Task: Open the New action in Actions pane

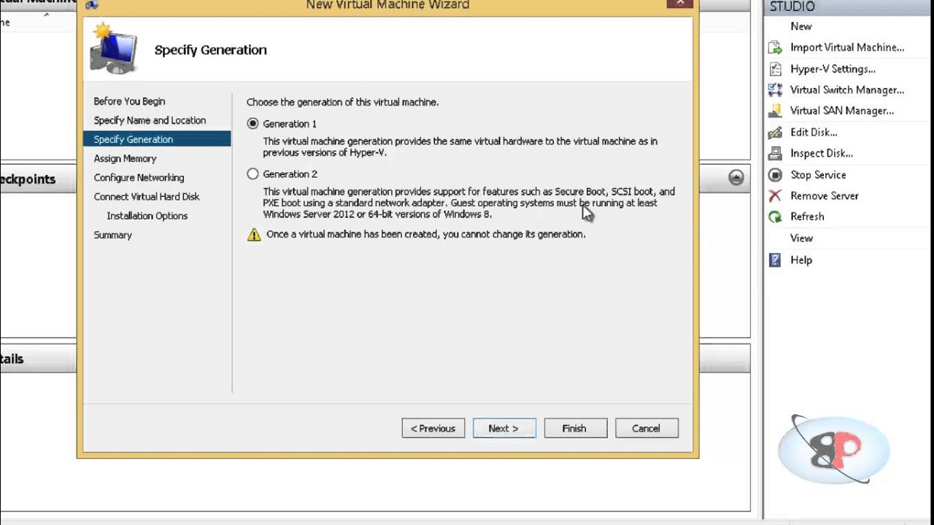Action: (x=801, y=26)
